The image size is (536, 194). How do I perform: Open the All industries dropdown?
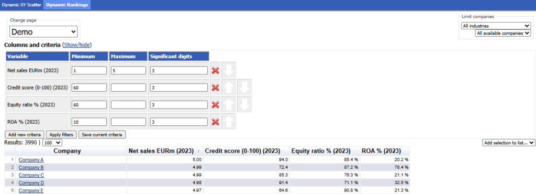coord(496,26)
